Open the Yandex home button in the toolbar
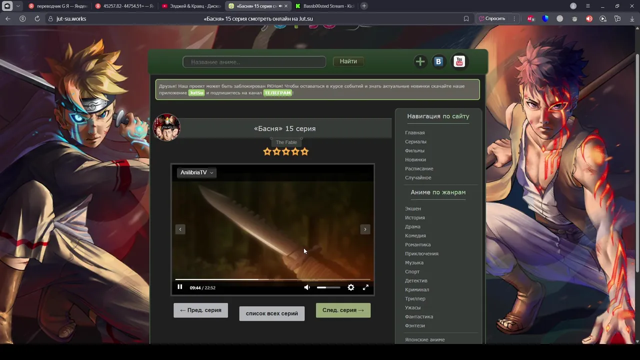 click(x=22, y=18)
